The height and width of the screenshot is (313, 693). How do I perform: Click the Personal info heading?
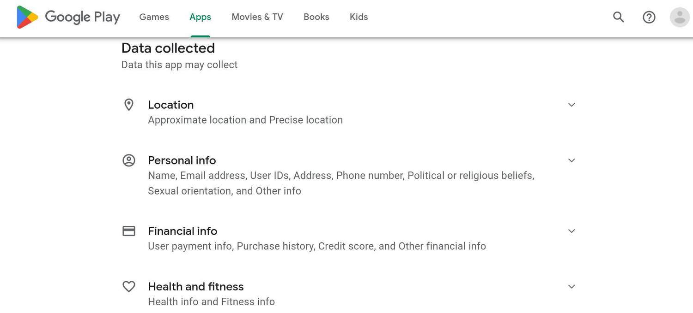(x=182, y=160)
